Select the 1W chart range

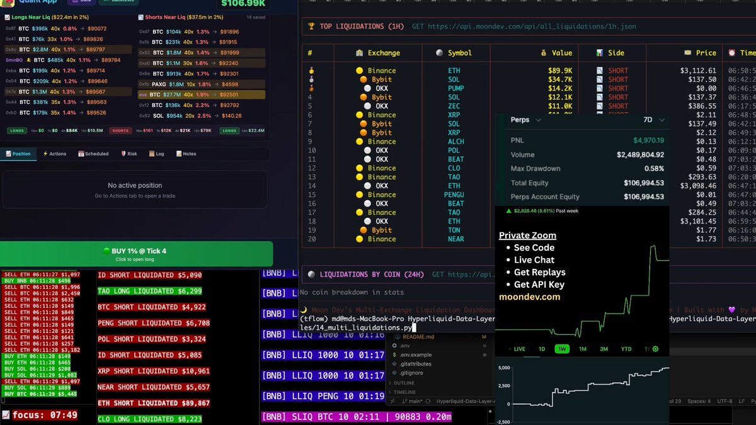561,349
